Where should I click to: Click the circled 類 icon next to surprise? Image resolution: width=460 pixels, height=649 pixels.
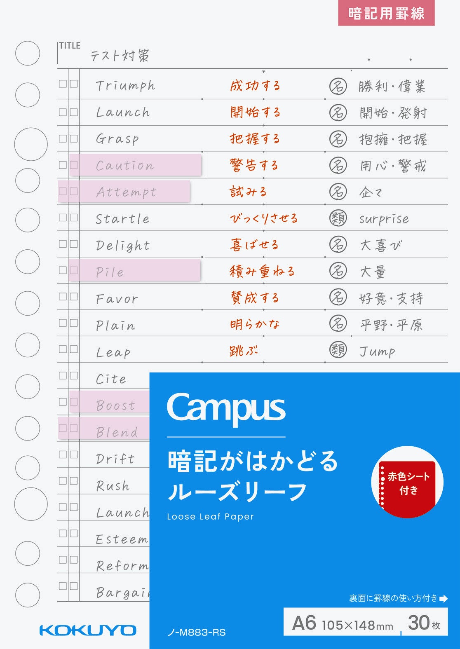click(x=338, y=218)
